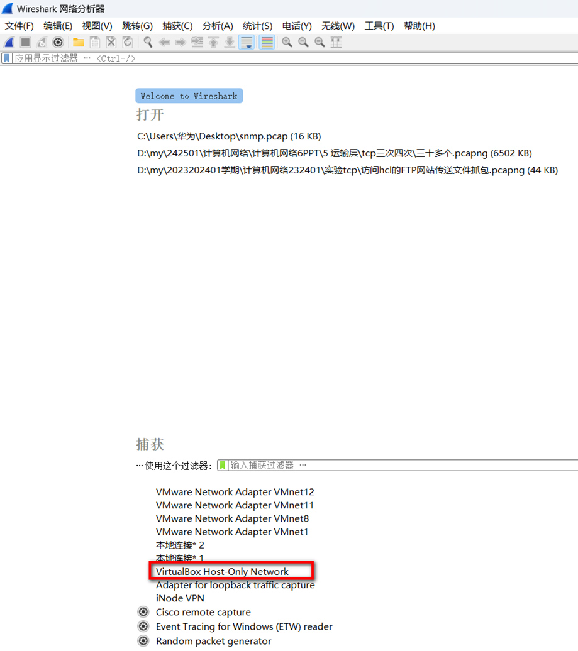Click gear icon beside Cisco remote capture

pos(143,612)
